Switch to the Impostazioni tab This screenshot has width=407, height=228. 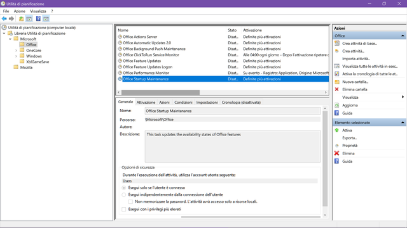click(x=207, y=103)
